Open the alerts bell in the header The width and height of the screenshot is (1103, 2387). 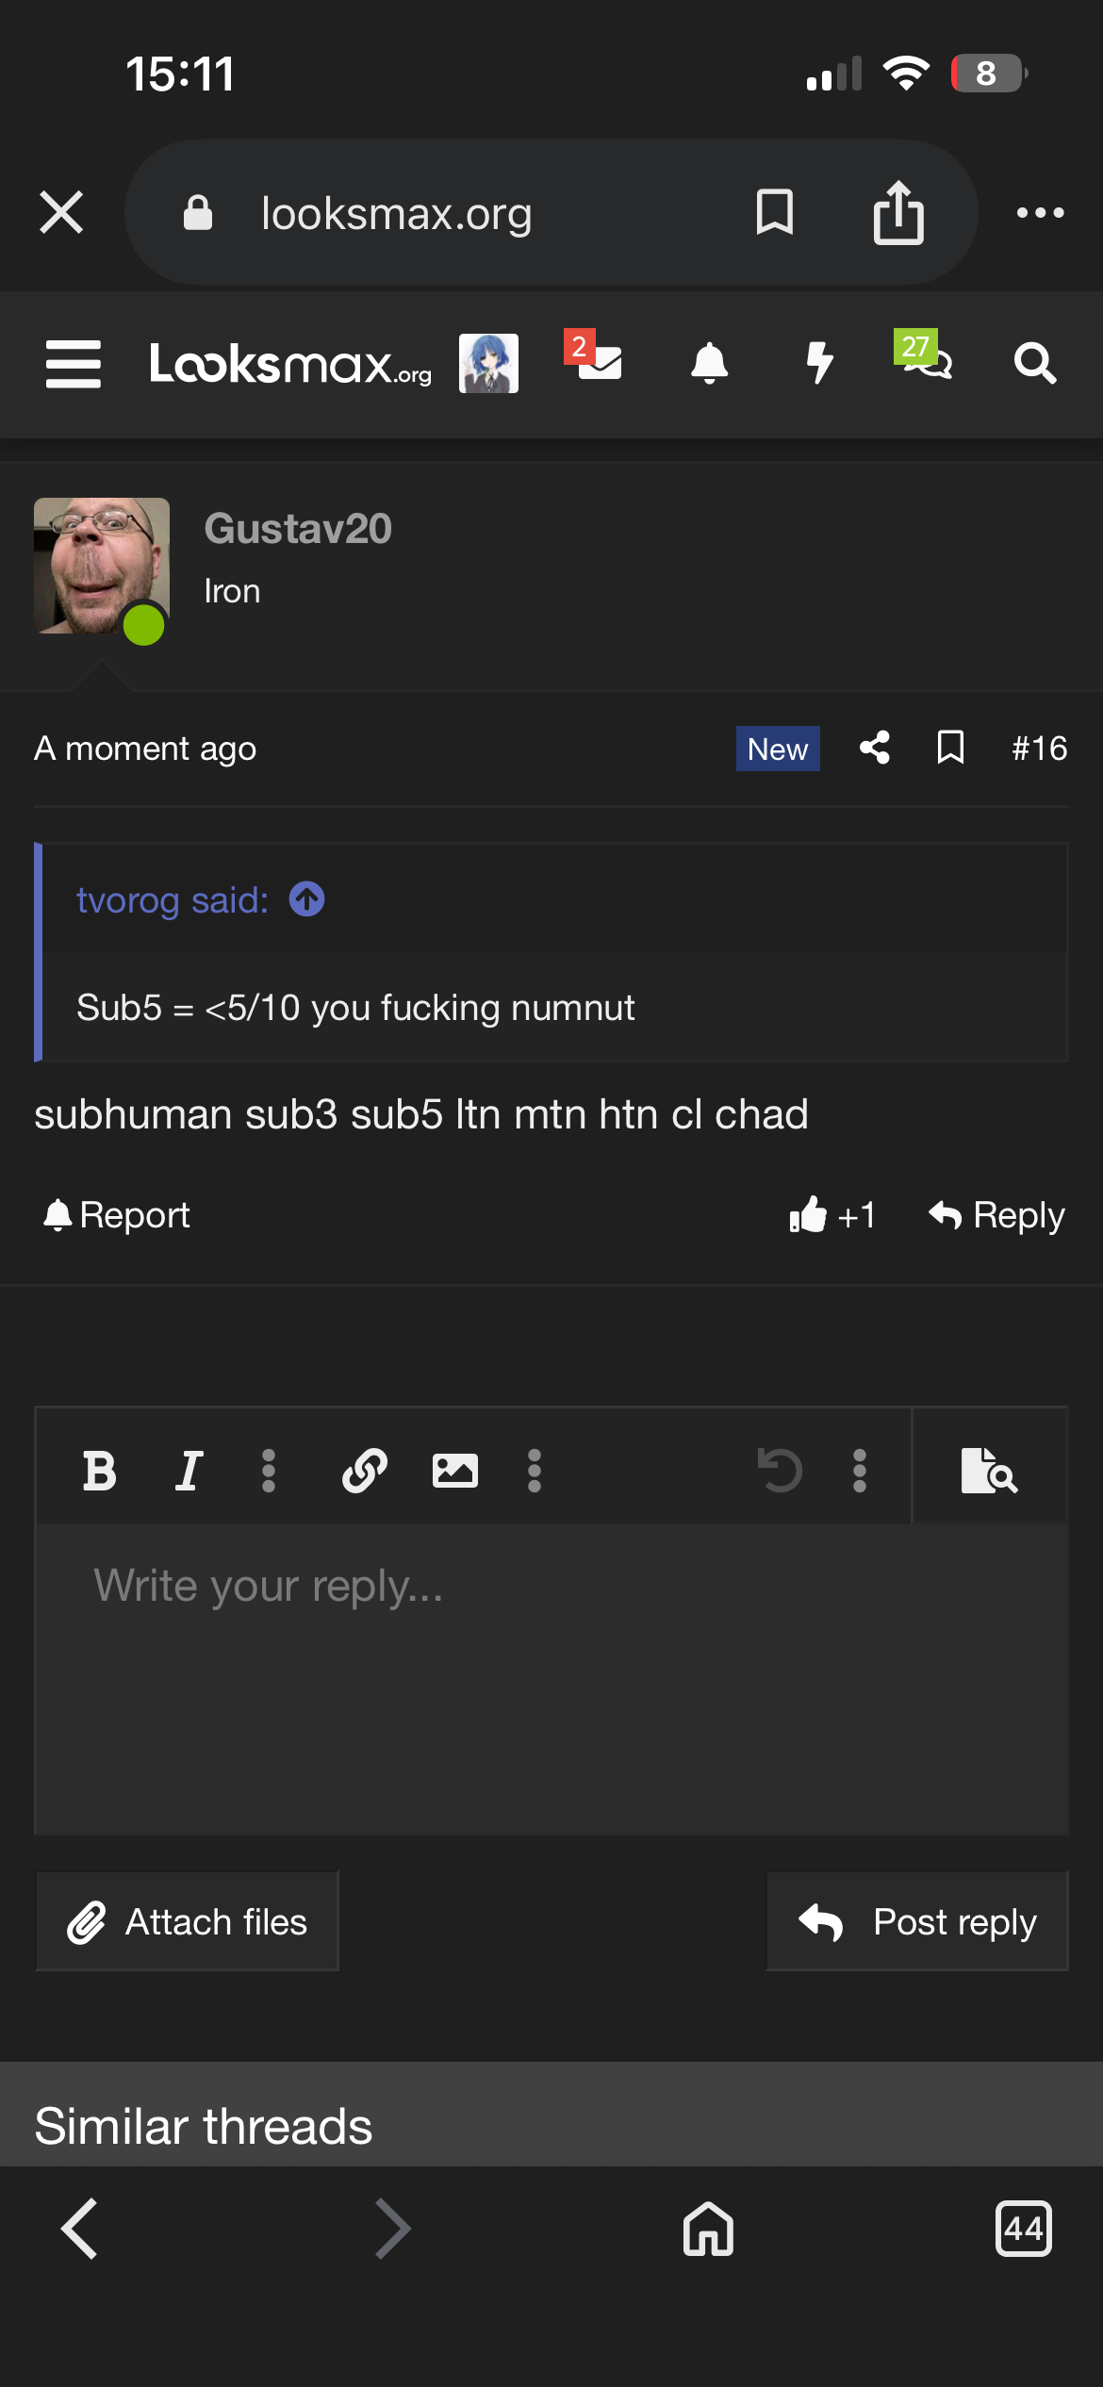(710, 363)
